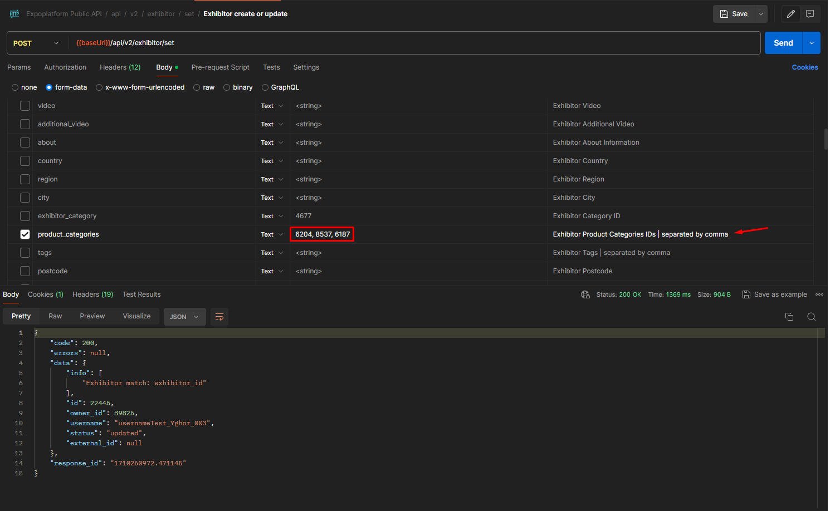Uncheck the product_categories row
Screen dimensions: 835x511
click(25, 234)
